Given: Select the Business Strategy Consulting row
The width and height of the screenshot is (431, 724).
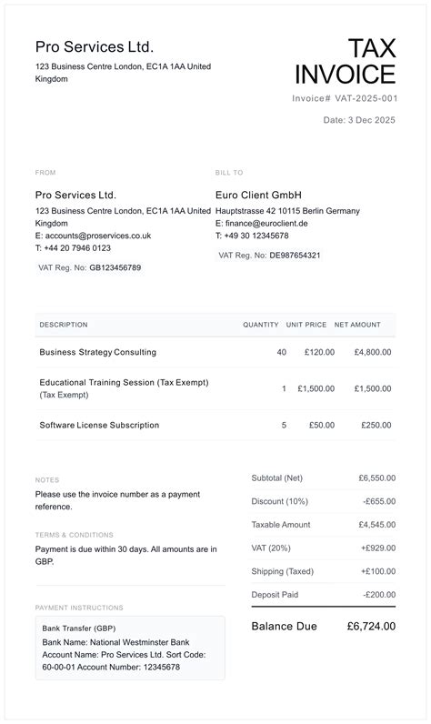Looking at the screenshot, I should coord(215,352).
